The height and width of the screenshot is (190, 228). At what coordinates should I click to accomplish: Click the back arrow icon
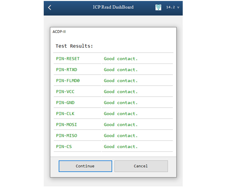pos(50,7)
